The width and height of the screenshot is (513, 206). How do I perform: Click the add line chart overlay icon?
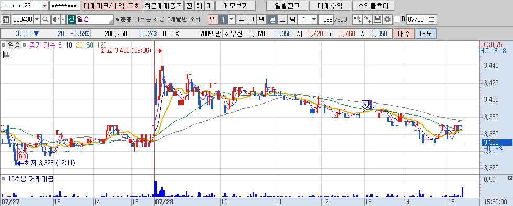point(367,20)
